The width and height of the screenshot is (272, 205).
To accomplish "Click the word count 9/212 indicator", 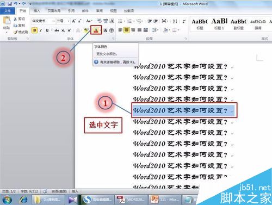I will [29, 191].
